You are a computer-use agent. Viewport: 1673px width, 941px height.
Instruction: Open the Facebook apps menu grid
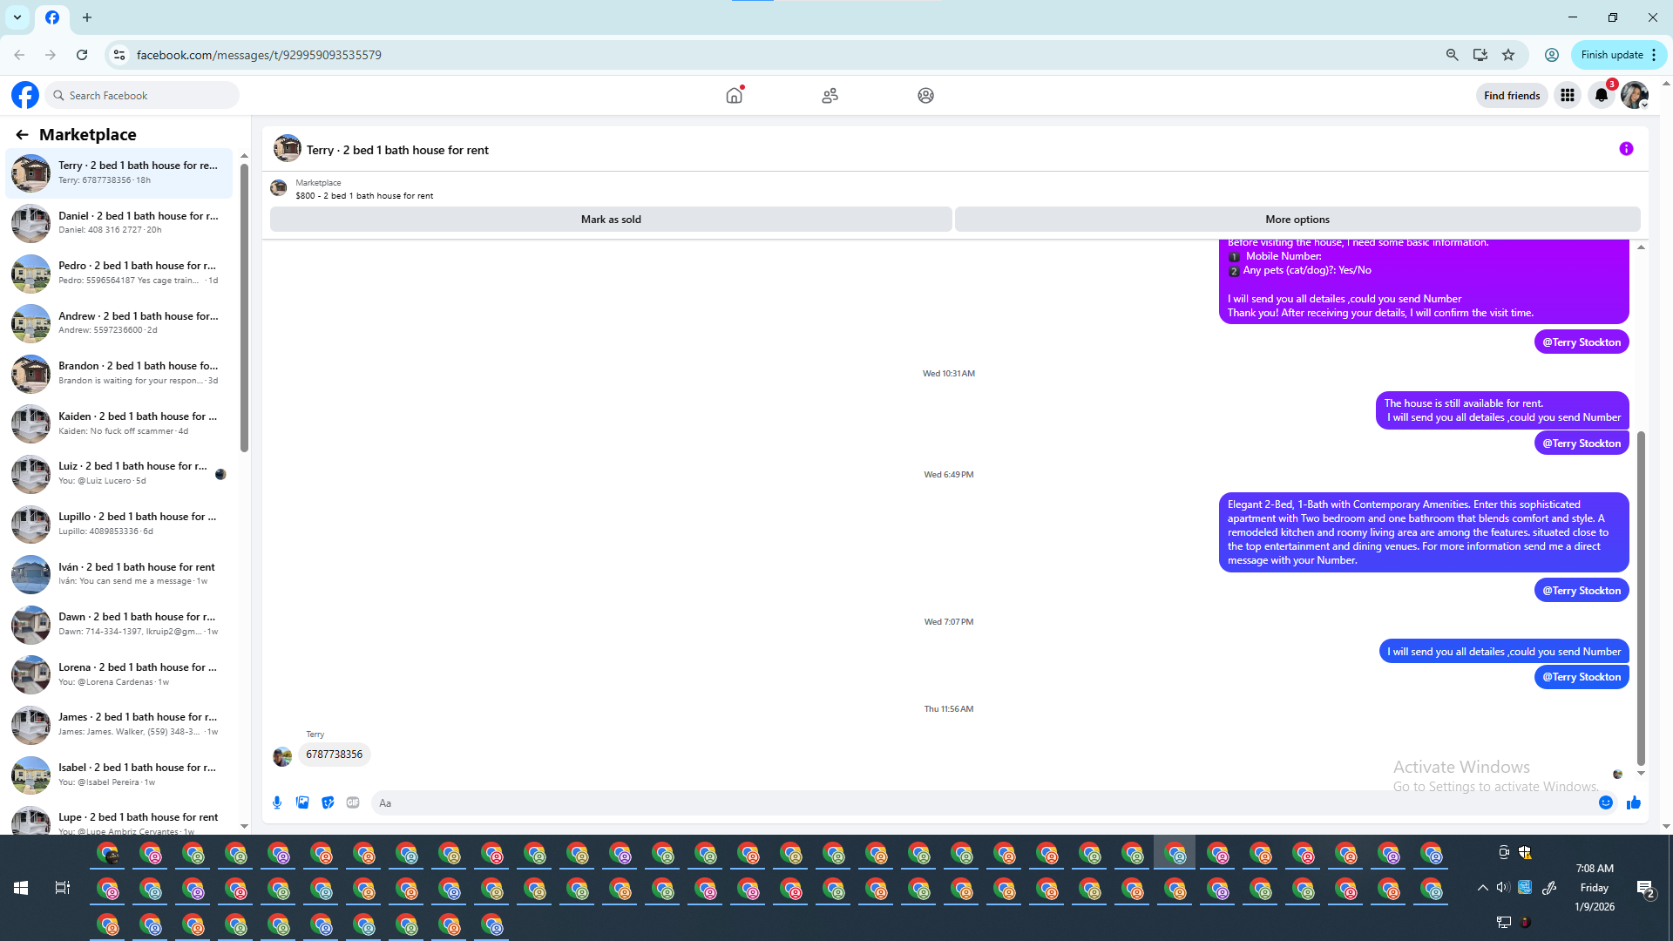1568,96
